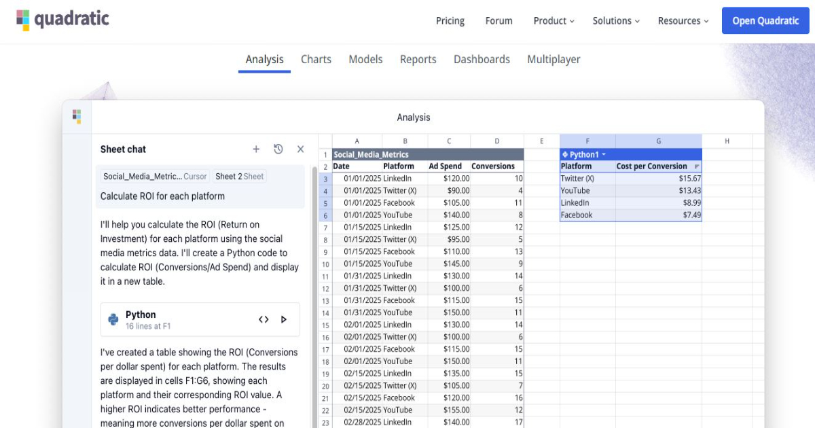
Task: Click the Social_Media_Metrics table title
Action: (x=428, y=154)
